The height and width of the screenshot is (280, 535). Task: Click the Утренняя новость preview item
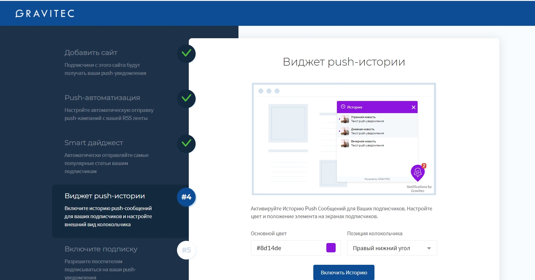377,119
